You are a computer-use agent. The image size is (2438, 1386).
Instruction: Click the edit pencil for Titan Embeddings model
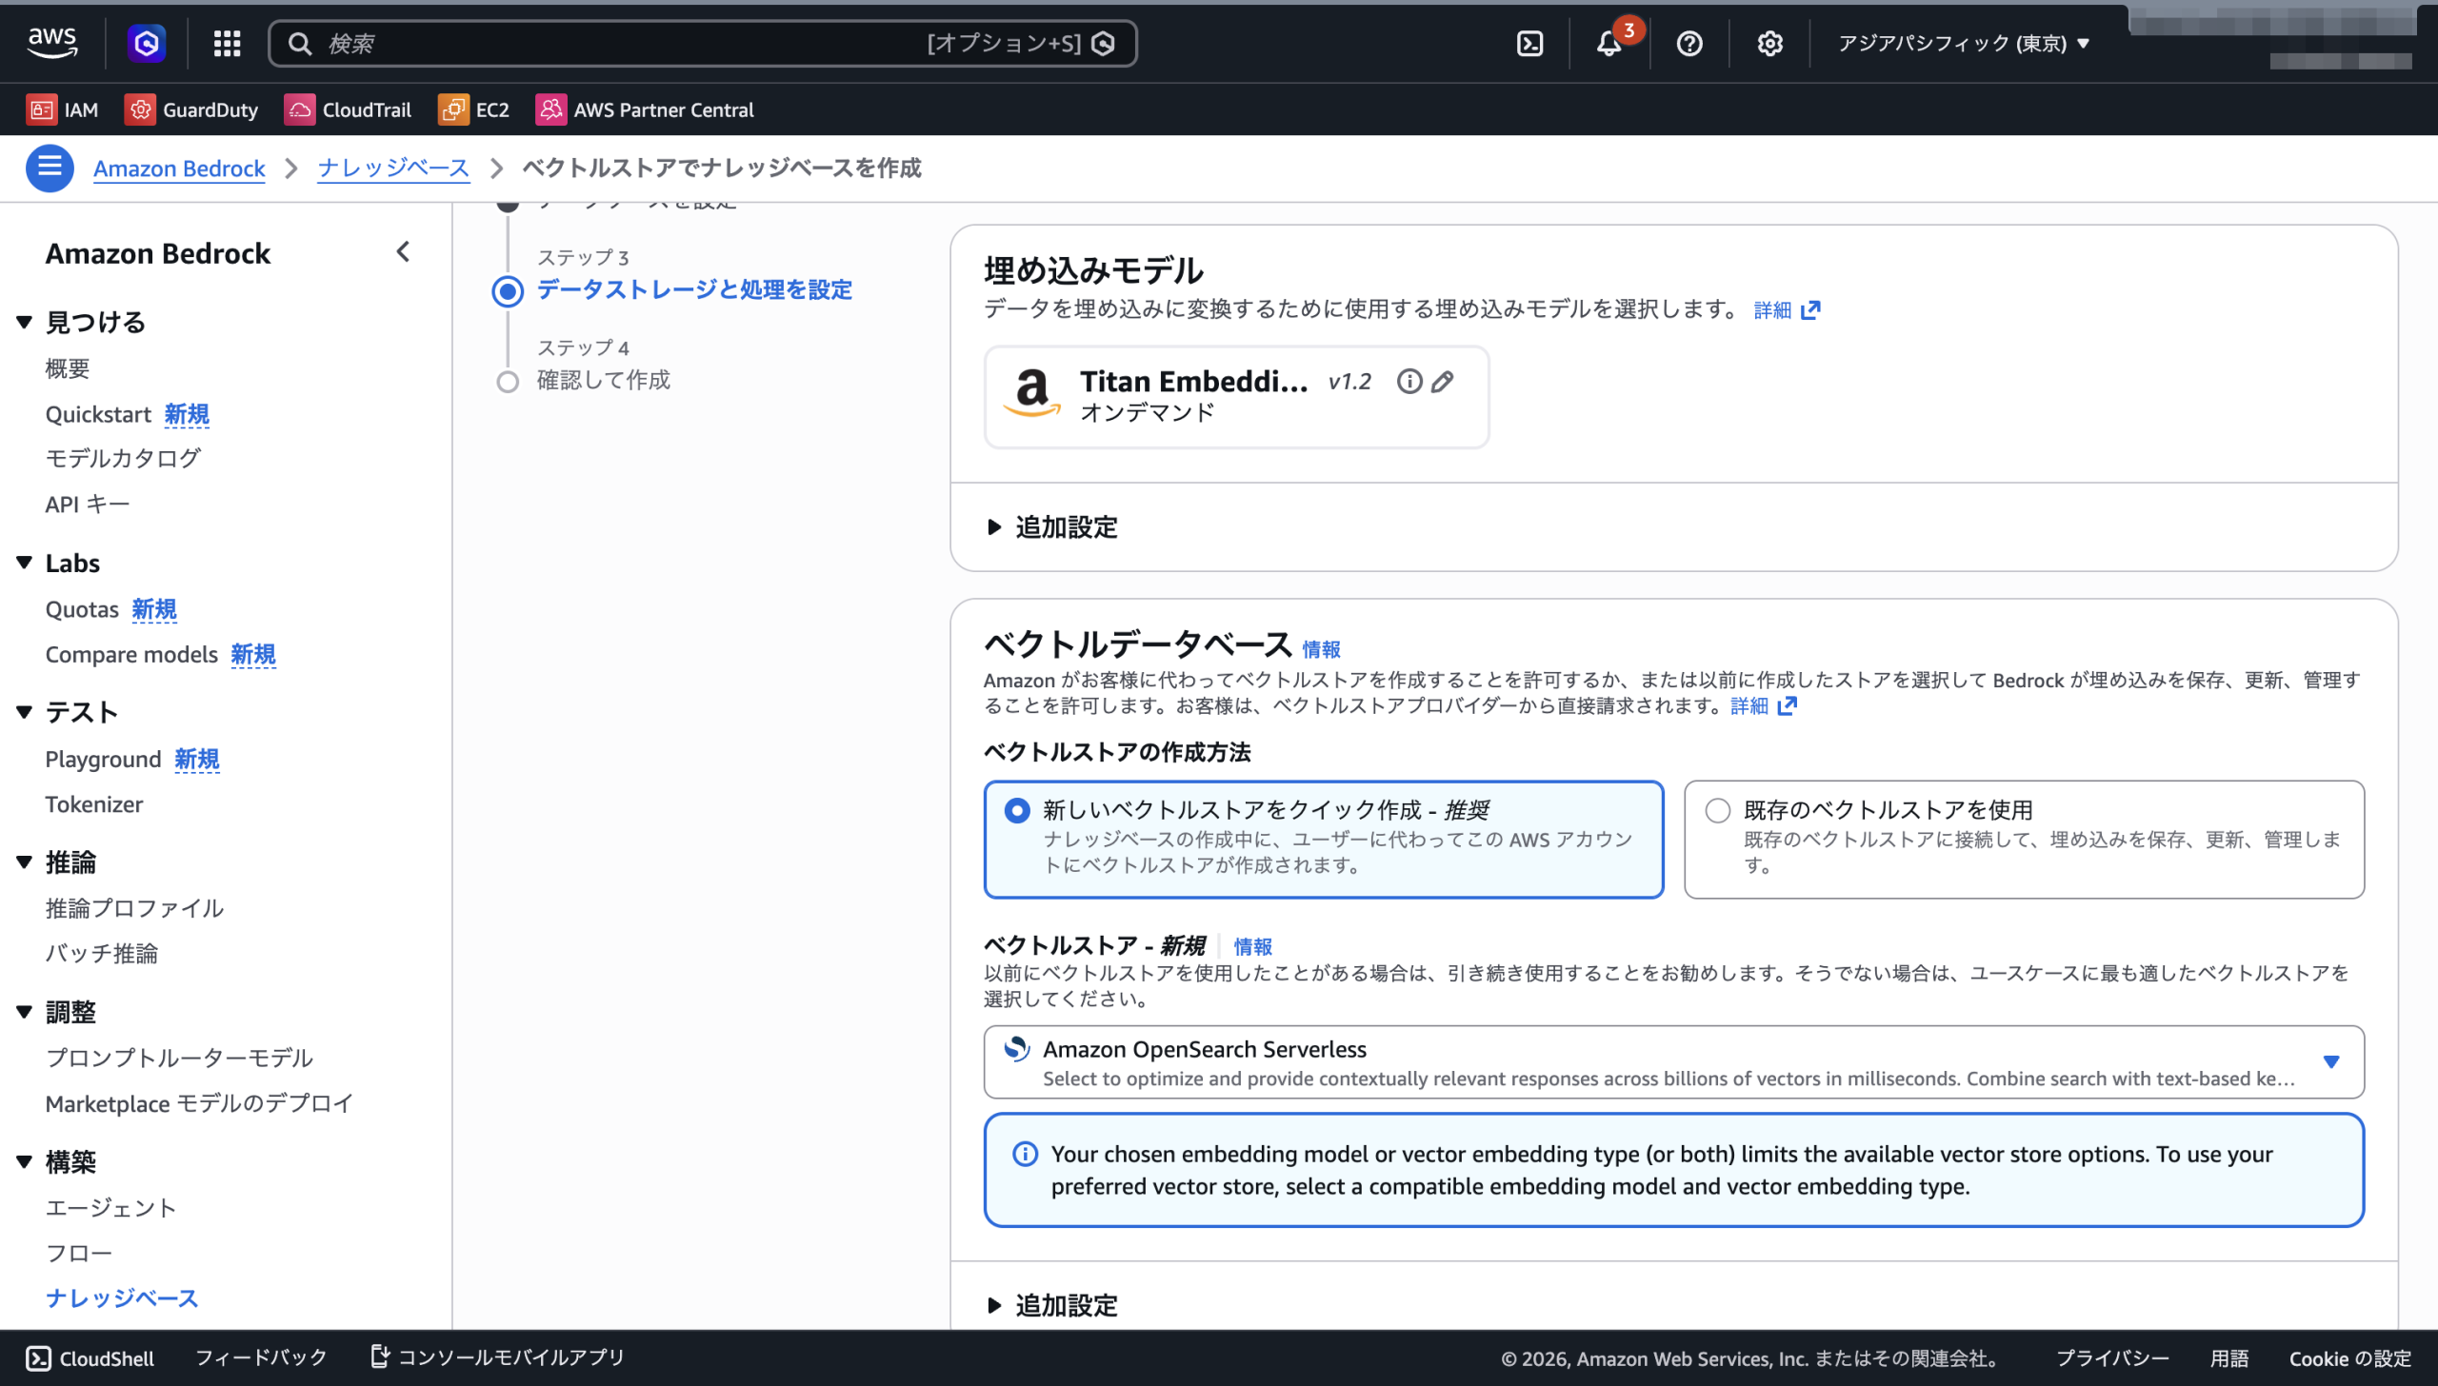(1443, 382)
